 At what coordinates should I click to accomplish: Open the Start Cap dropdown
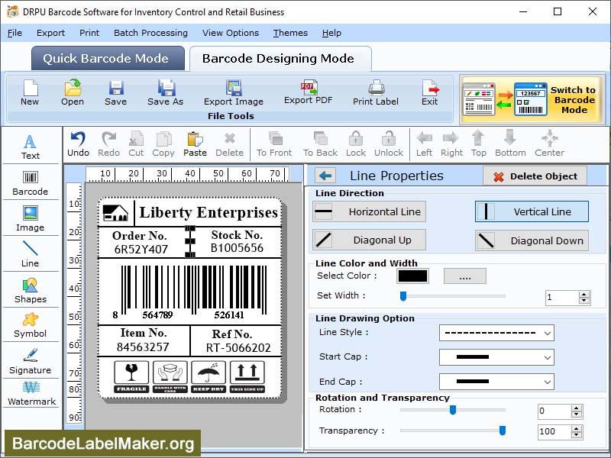[496, 357]
